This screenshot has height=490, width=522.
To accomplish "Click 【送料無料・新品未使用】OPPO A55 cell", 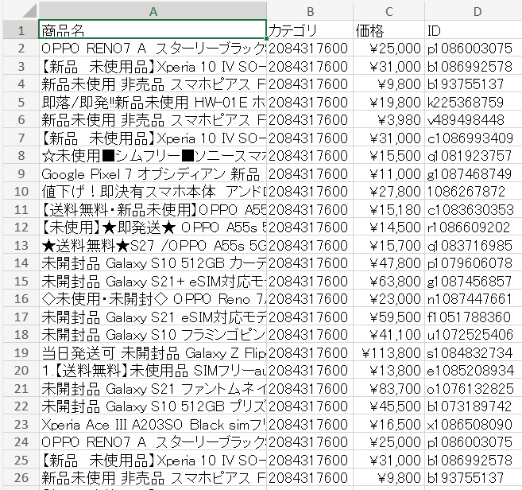I will pyautogui.click(x=153, y=209).
